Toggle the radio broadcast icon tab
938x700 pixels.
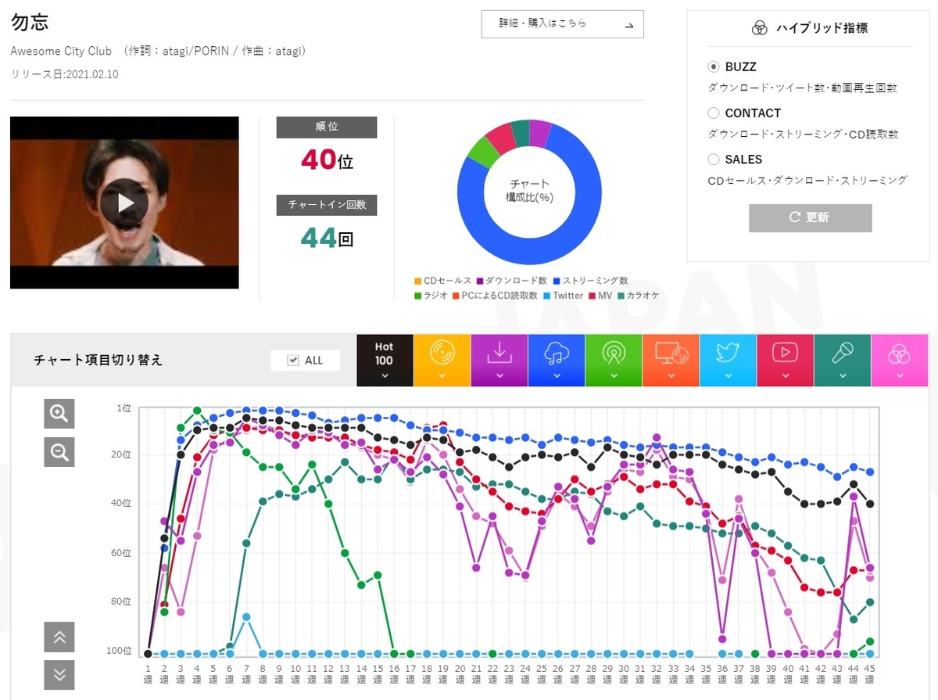[613, 361]
